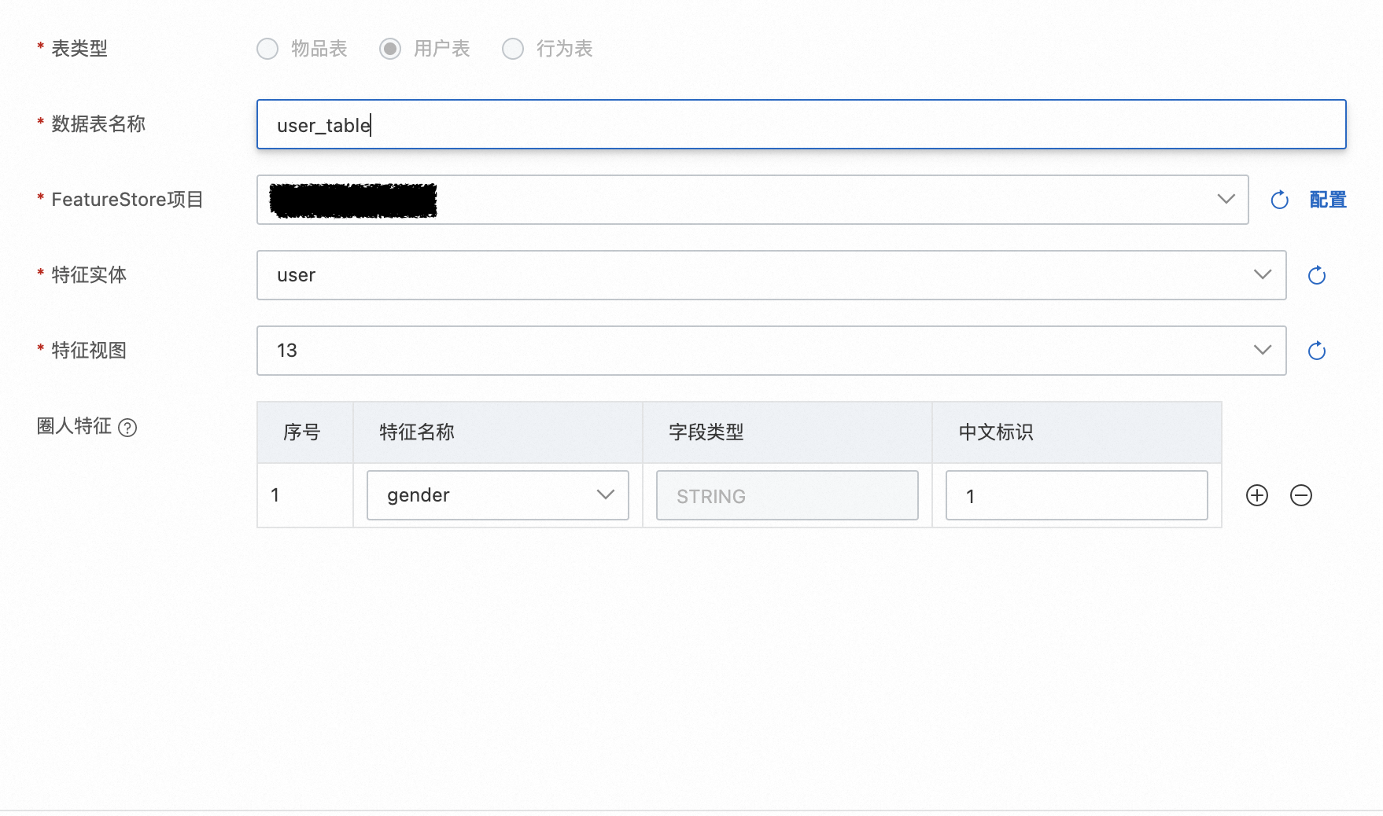Refresh the FeatureStore项目 list
The width and height of the screenshot is (1383, 816).
tap(1280, 200)
